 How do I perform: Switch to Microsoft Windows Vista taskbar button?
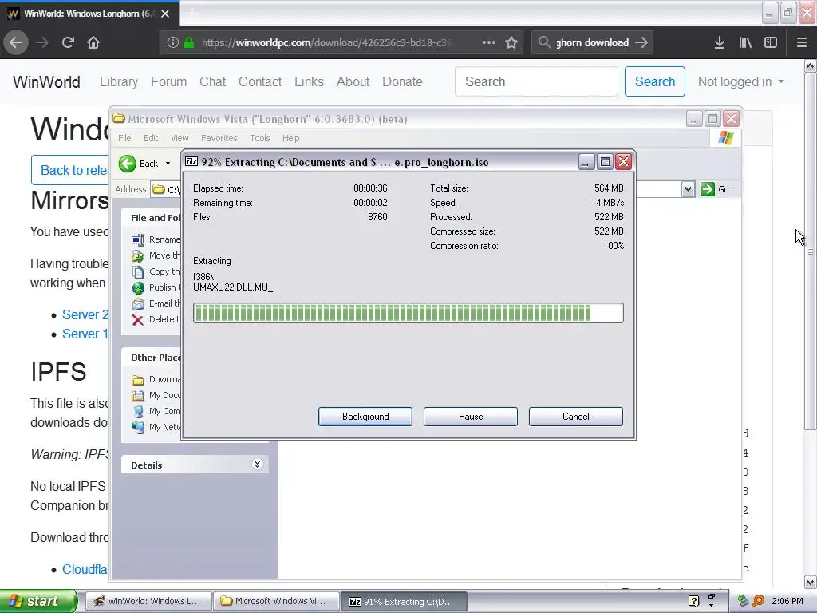(275, 601)
